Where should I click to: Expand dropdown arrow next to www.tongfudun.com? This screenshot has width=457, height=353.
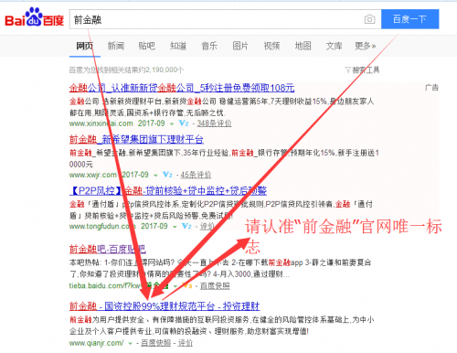point(175,227)
